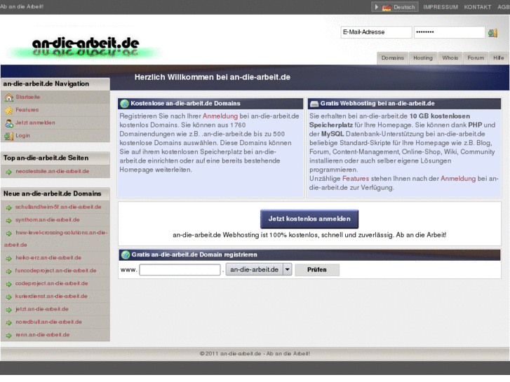The height and width of the screenshot is (382, 510).
Task: Click green arrow beside renn domain
Action: [8, 335]
